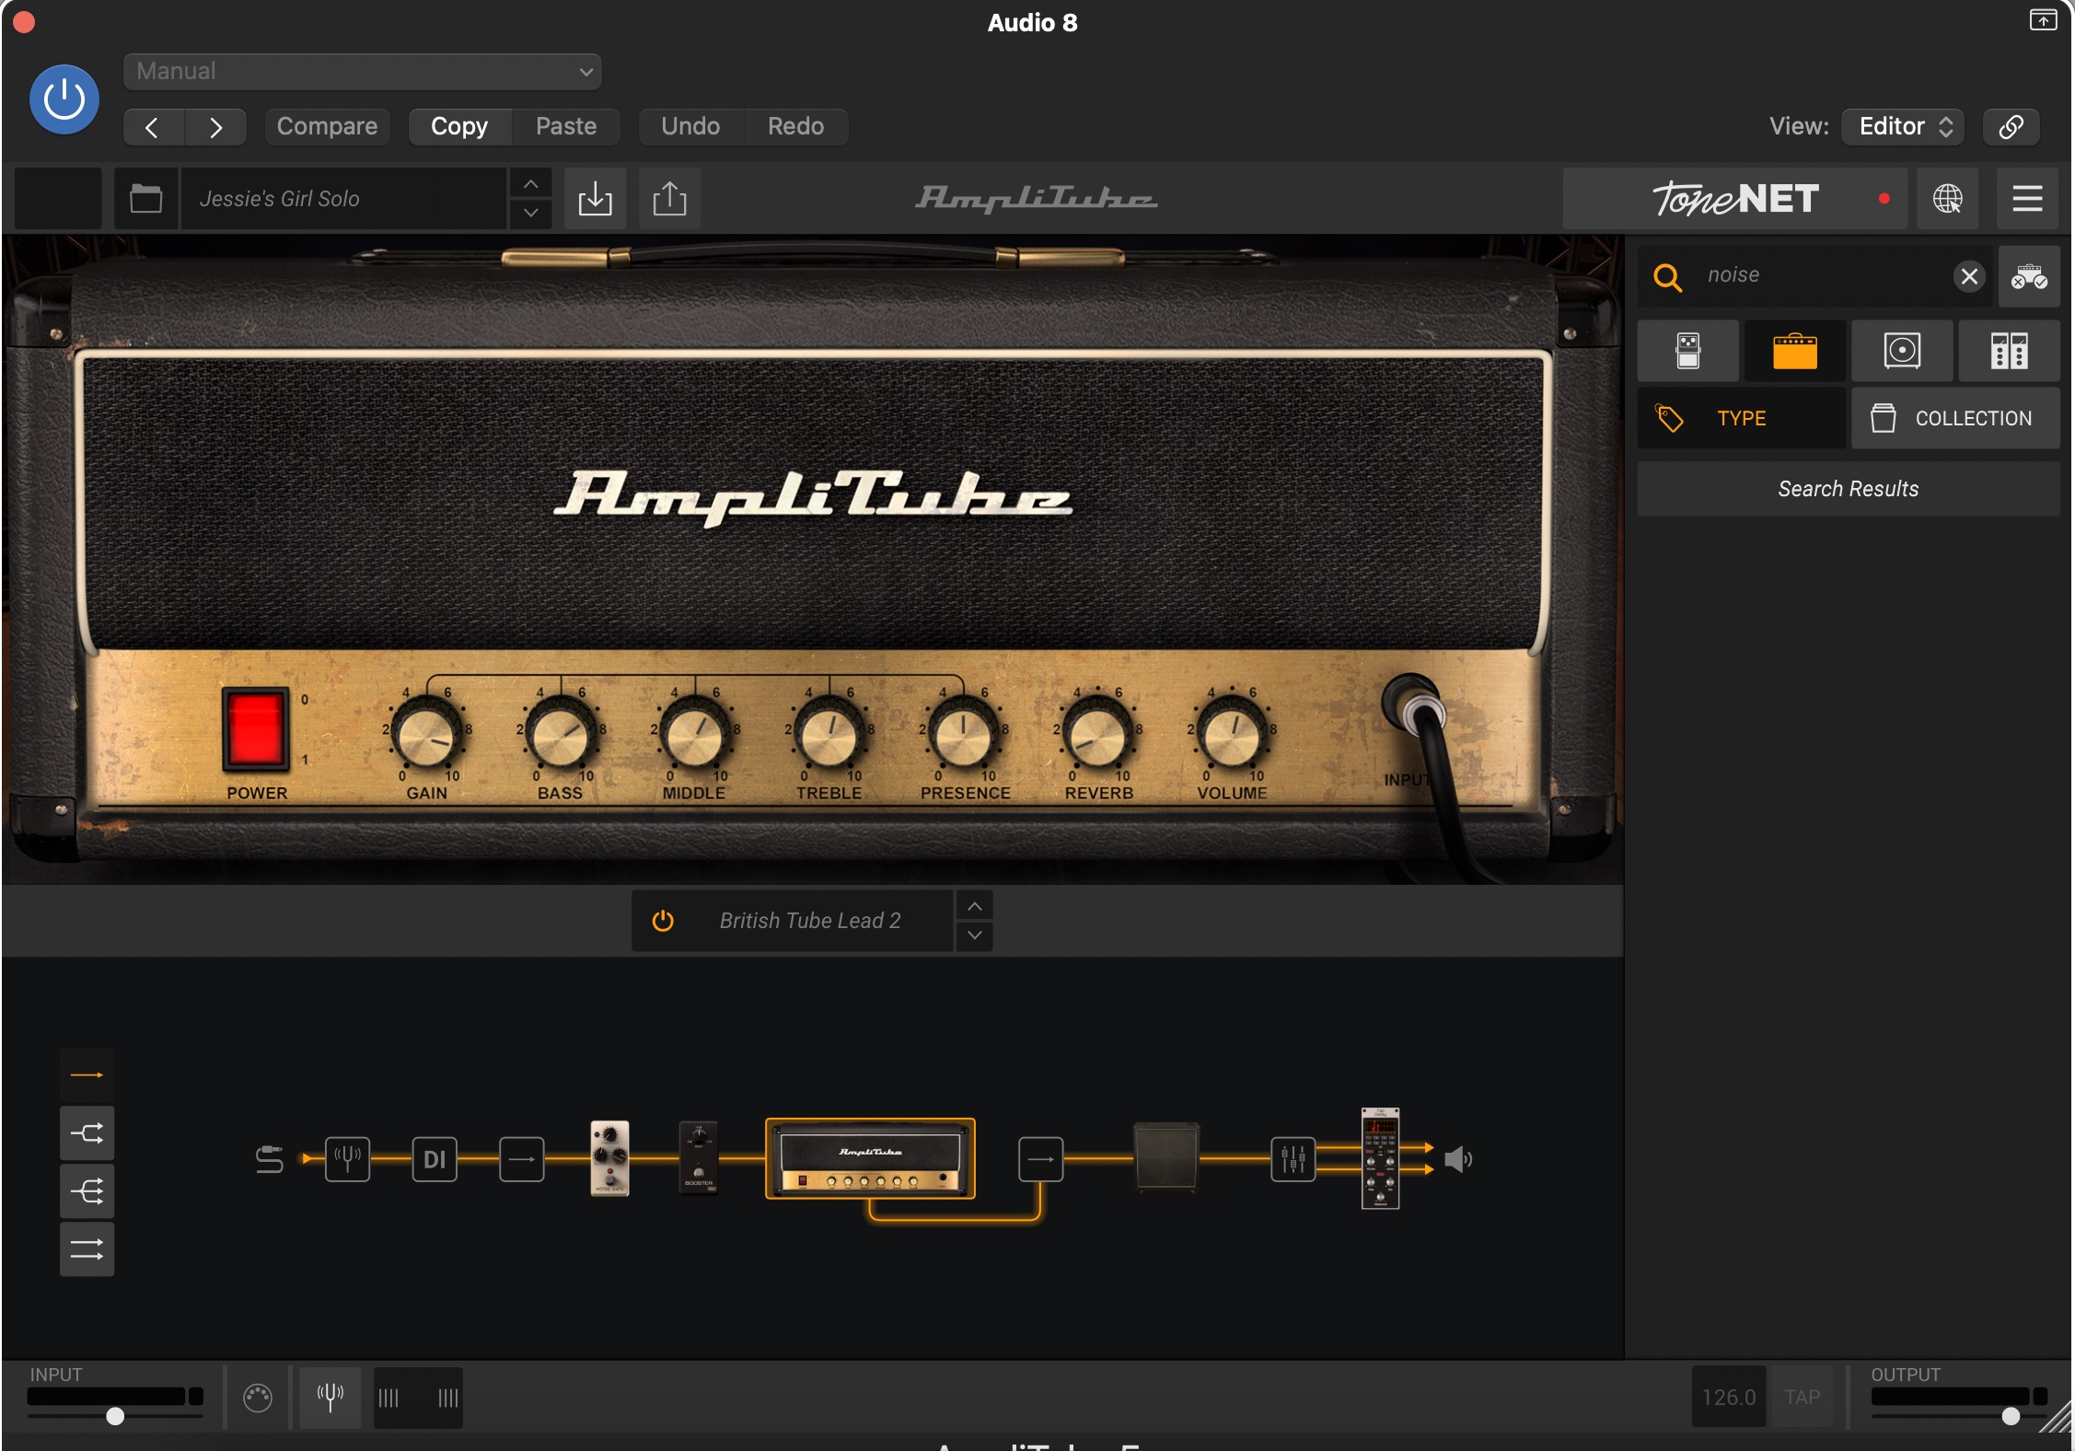Toggle the British Tube Lead 2 power
This screenshot has height=1451, width=2075.
[x=663, y=921]
